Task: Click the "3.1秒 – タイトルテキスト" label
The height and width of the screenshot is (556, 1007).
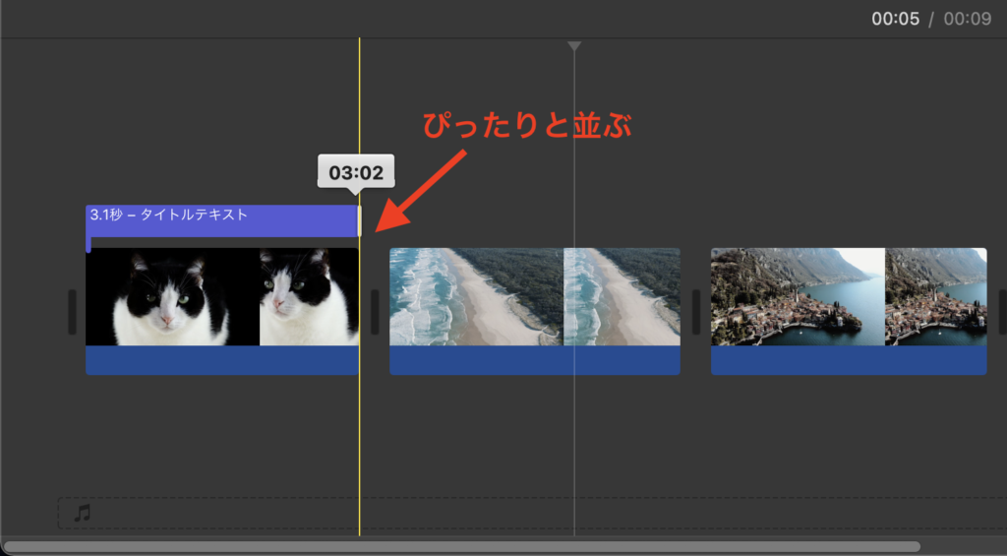Action: 169,215
